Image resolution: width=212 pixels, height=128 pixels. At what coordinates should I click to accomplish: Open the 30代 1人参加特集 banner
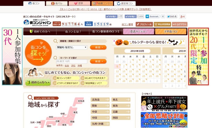pyautogui.click(x=12, y=56)
